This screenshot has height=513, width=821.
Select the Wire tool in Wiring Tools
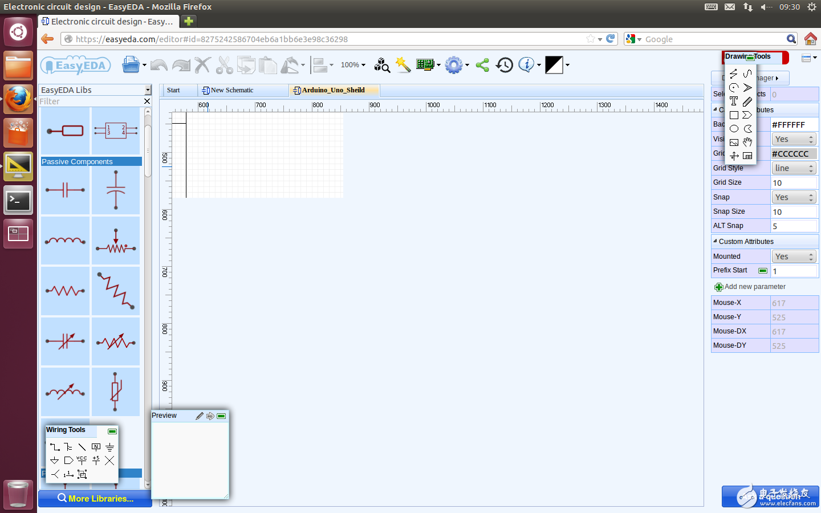tap(55, 447)
